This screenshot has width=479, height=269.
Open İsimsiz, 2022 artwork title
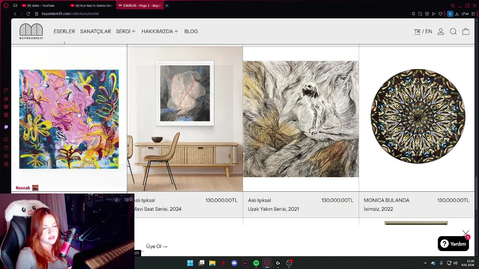(378, 209)
